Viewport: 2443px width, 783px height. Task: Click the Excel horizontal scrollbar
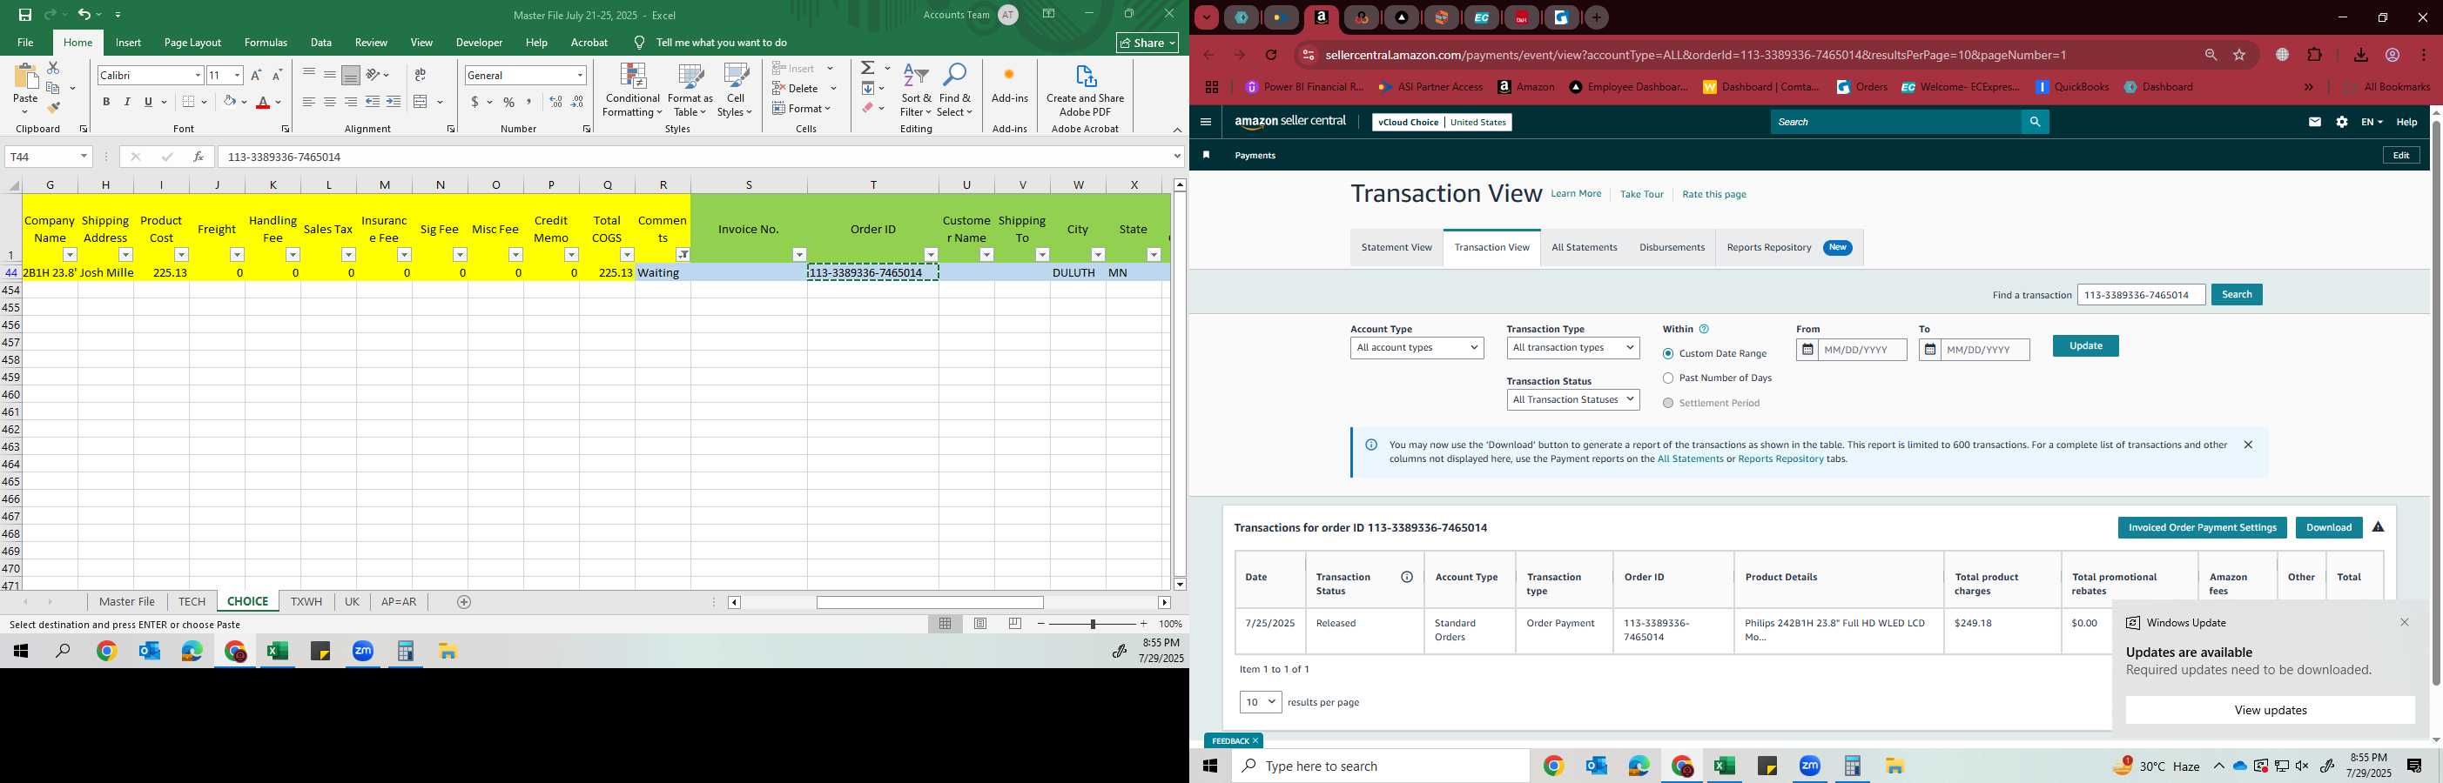click(930, 602)
